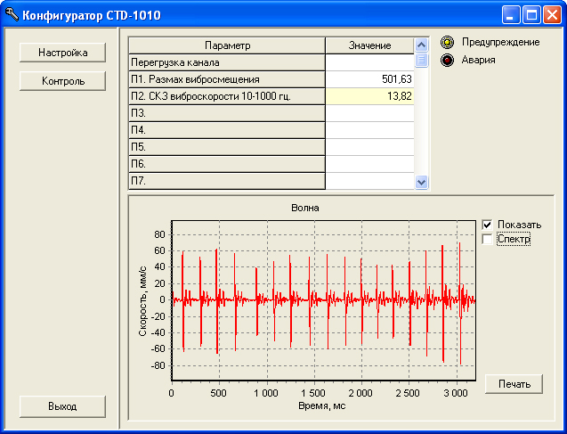Screen dimensions: 567x434
Task: Click the table scrollbar thumb
Action: [422, 61]
